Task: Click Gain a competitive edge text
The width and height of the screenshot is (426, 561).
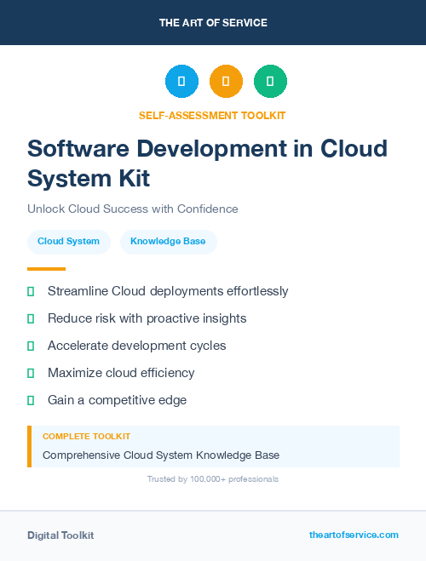Action: point(117,400)
